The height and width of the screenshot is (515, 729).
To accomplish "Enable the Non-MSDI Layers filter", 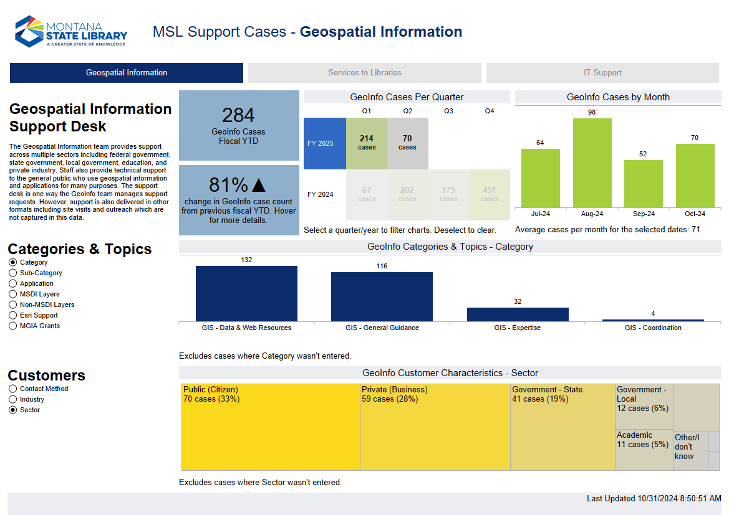I will coord(12,305).
